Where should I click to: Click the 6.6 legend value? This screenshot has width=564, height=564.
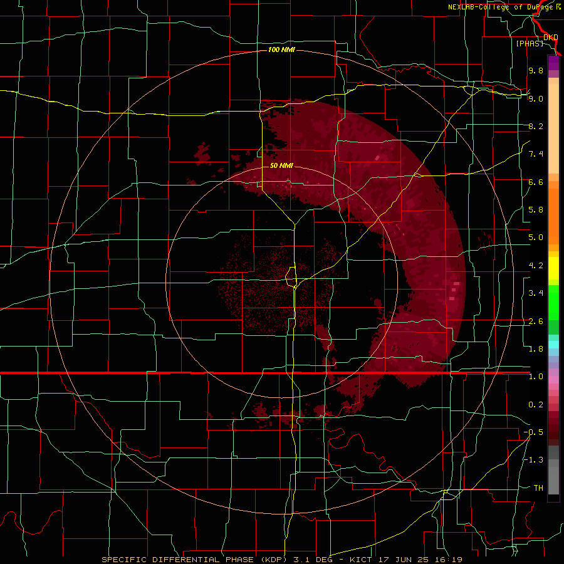tap(536, 182)
